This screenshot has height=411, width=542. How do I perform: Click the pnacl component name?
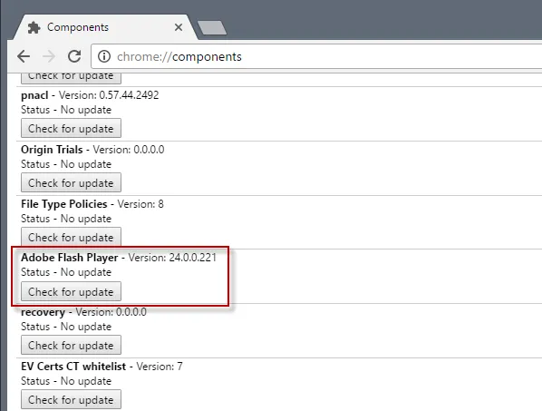pyautogui.click(x=34, y=95)
